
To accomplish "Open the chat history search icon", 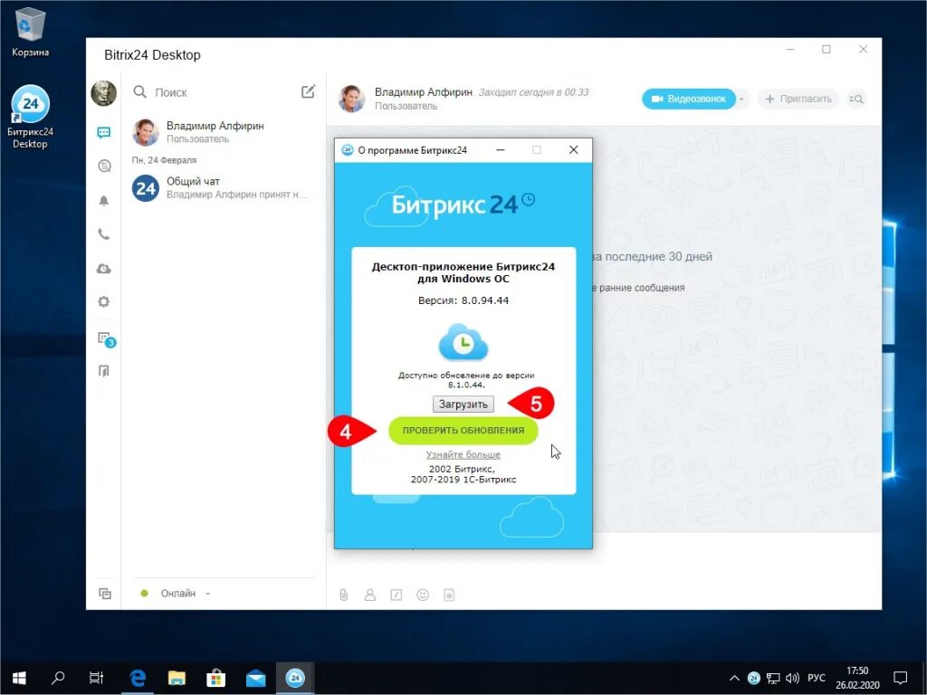I will (x=856, y=100).
